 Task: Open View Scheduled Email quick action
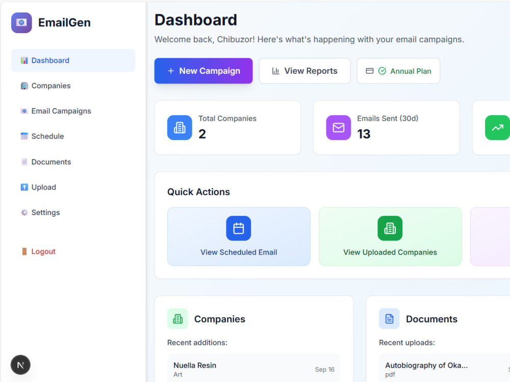(239, 236)
